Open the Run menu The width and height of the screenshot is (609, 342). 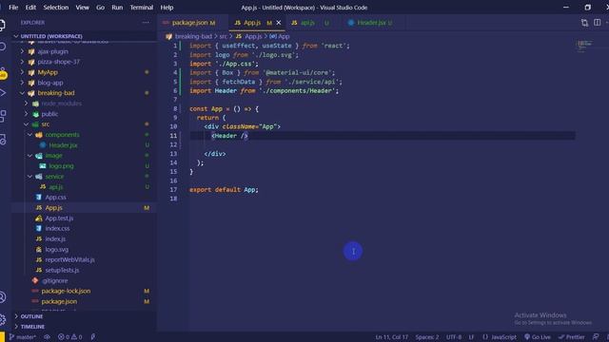[x=117, y=8]
